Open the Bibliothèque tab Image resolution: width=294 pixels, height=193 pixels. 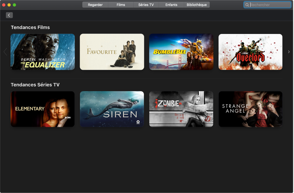tap(197, 5)
